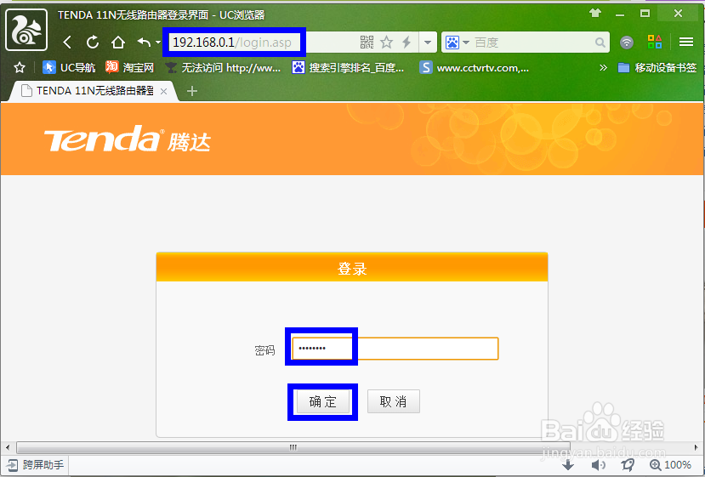Click the 百度 search input box
Screen dimensions: 705x477
[x=533, y=43]
